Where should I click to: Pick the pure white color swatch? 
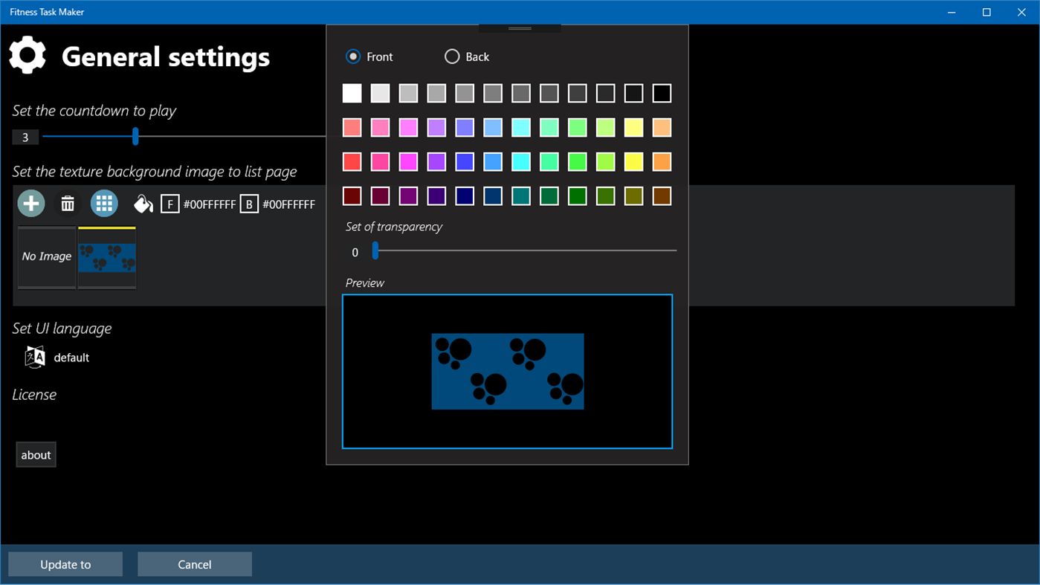(x=352, y=93)
